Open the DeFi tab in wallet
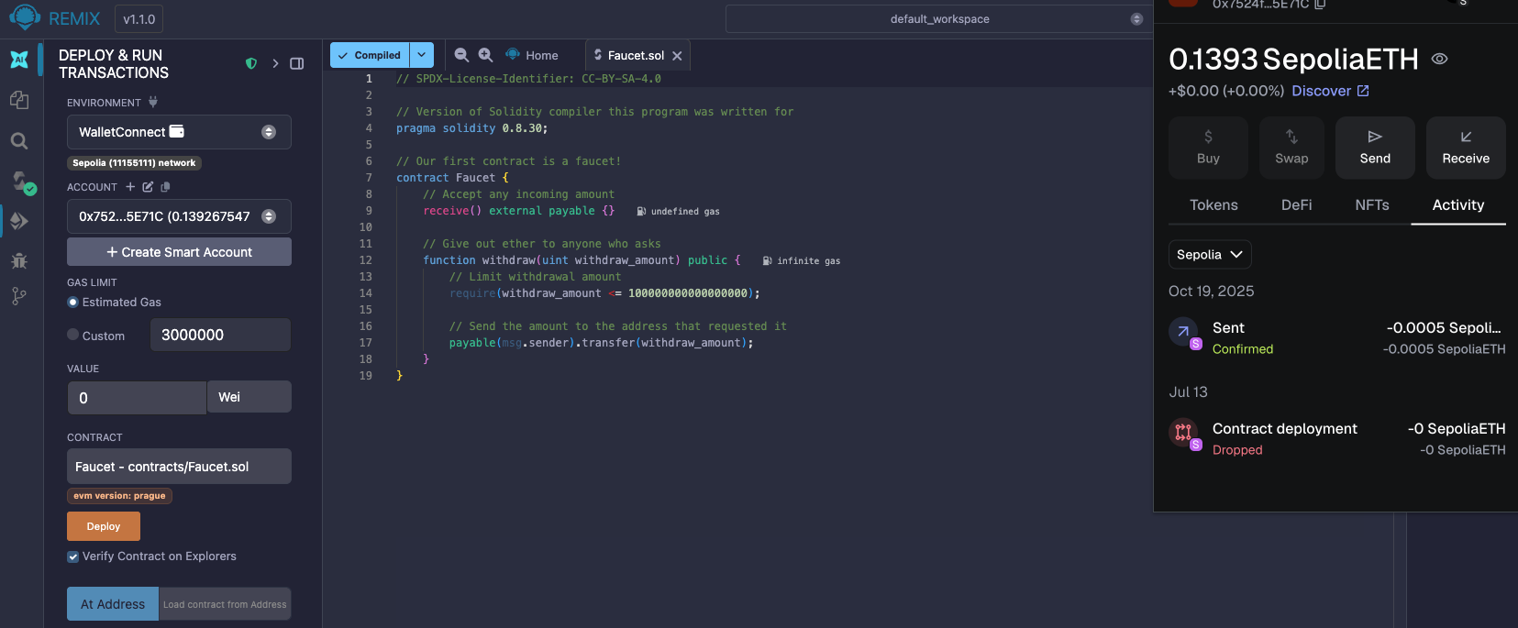 tap(1296, 205)
